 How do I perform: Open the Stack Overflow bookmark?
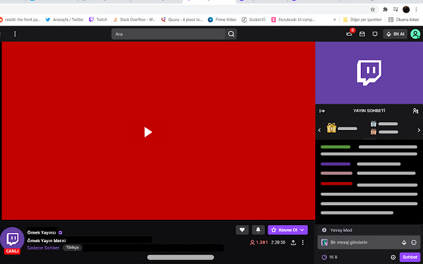point(134,19)
